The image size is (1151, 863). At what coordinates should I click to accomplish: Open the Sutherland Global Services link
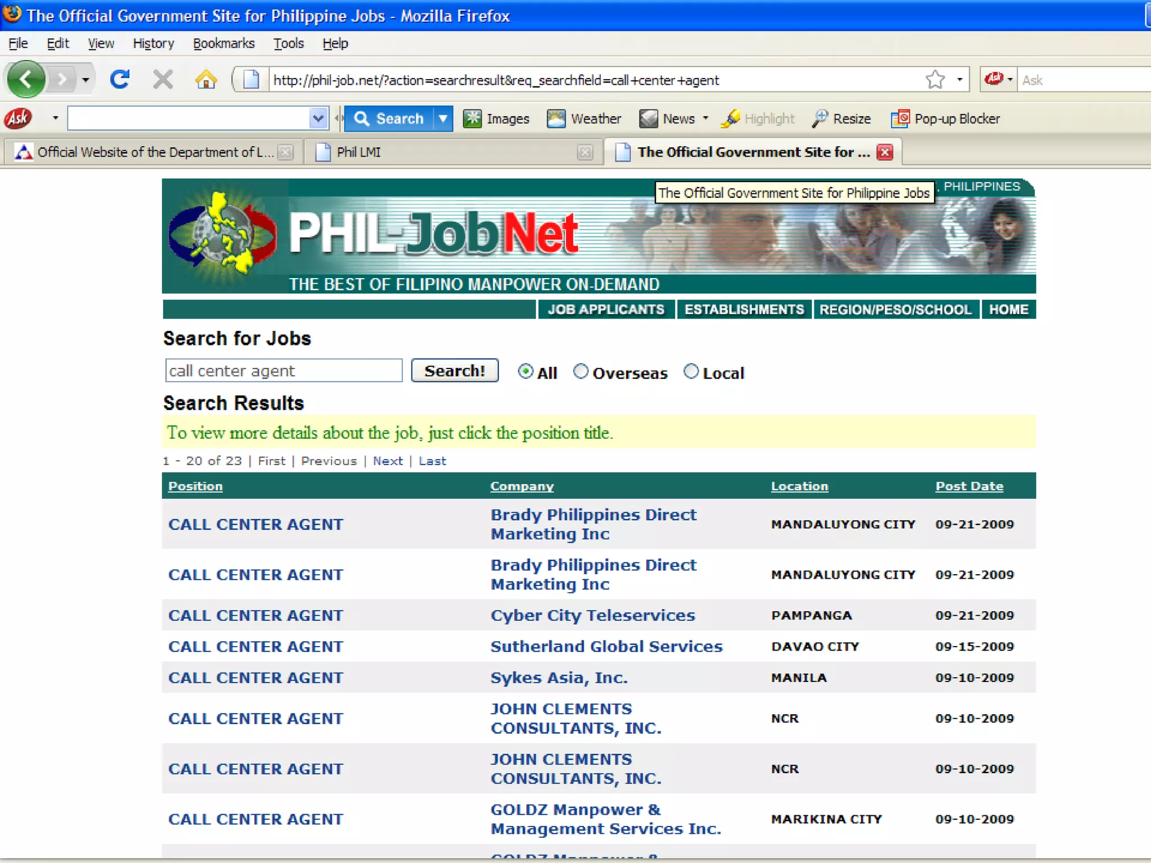606,646
